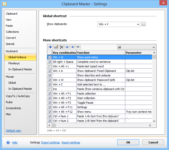169x150 pixels.
Task: Close the Settings window
Action: pyautogui.click(x=163, y=3)
